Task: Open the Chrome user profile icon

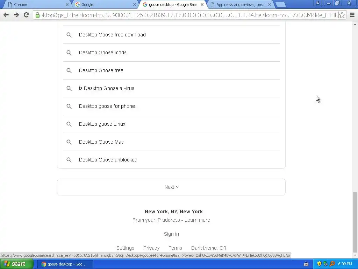Action: click(x=317, y=3)
